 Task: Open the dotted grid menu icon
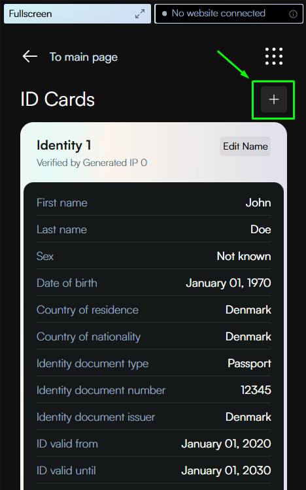(x=274, y=56)
